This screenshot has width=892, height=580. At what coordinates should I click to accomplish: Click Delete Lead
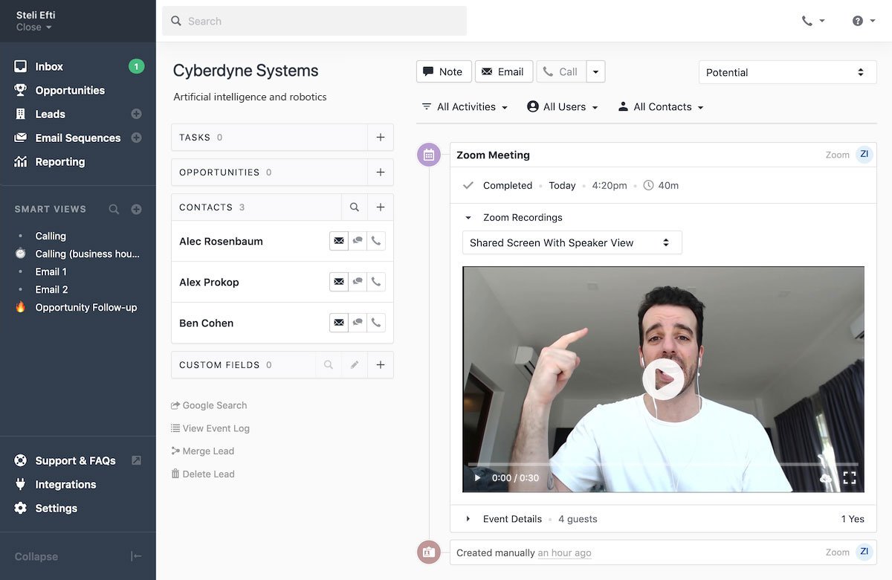click(203, 474)
